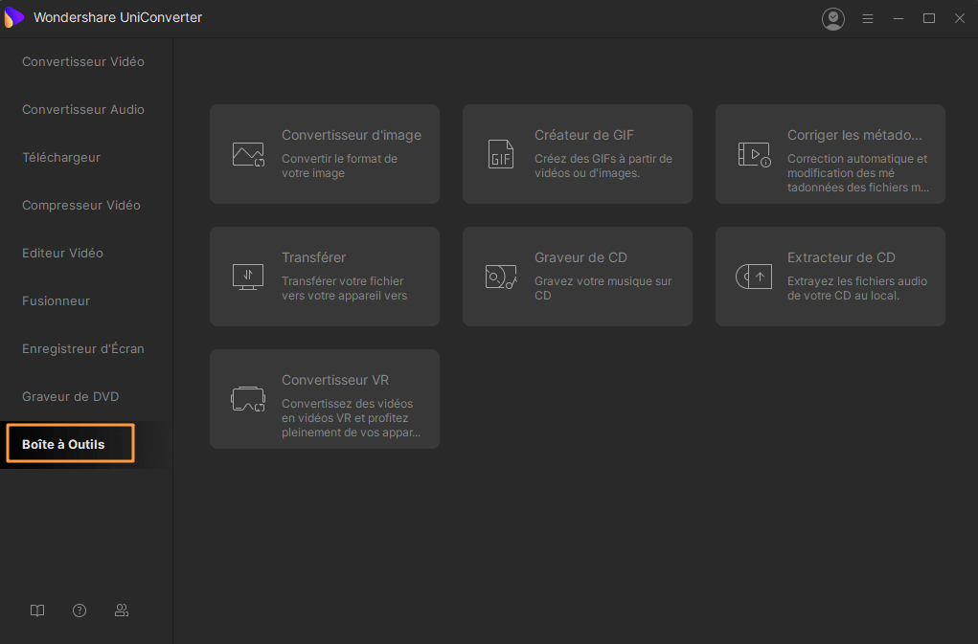Viewport: 978px width, 644px height.
Task: Click the Convertisseur d'image icon
Action: [248, 154]
